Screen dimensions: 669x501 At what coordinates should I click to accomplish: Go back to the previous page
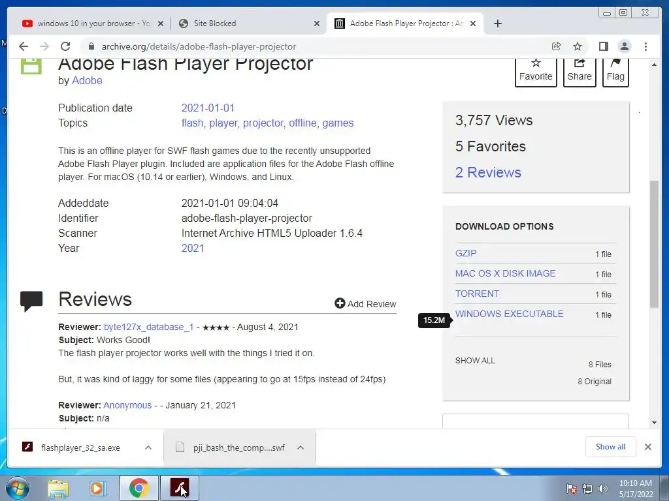pos(24,46)
